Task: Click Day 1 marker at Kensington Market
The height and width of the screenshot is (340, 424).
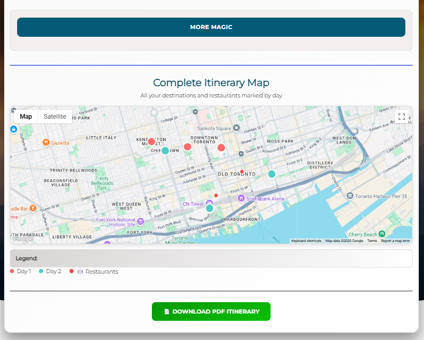Action: click(151, 141)
